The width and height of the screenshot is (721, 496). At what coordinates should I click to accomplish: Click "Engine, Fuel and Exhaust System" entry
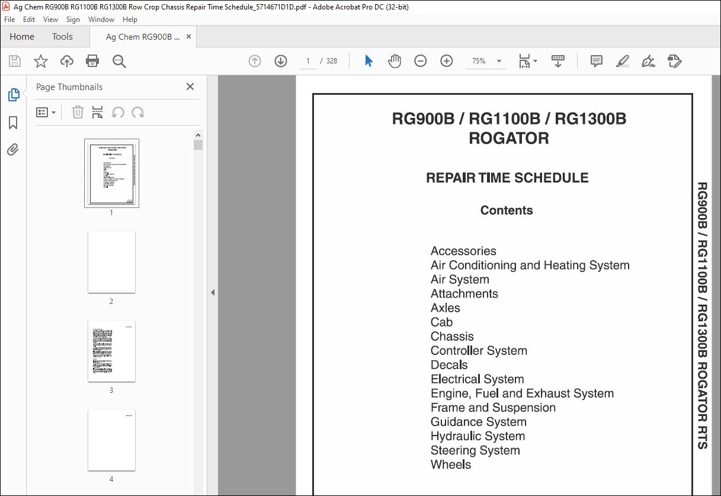coord(523,393)
